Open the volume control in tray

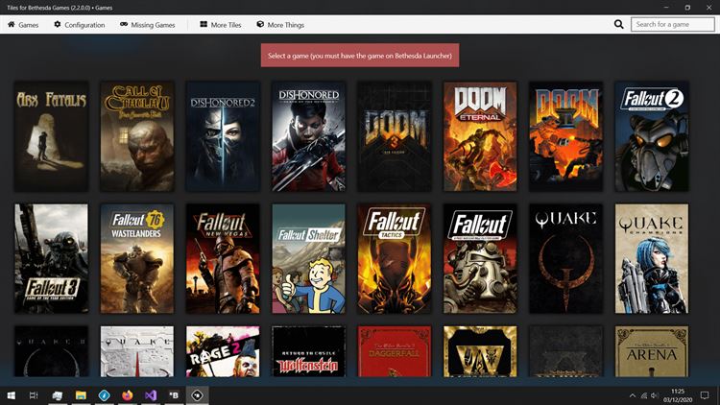tap(655, 395)
